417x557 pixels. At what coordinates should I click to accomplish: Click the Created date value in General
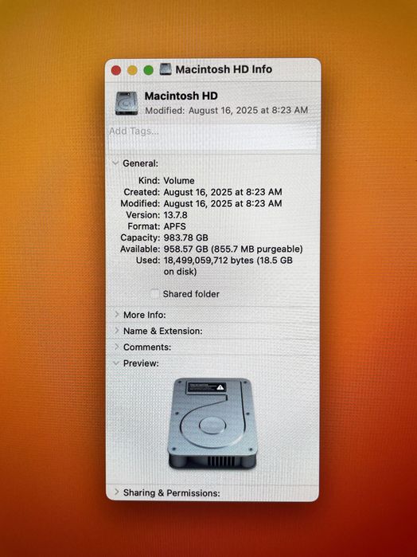pyautogui.click(x=223, y=192)
